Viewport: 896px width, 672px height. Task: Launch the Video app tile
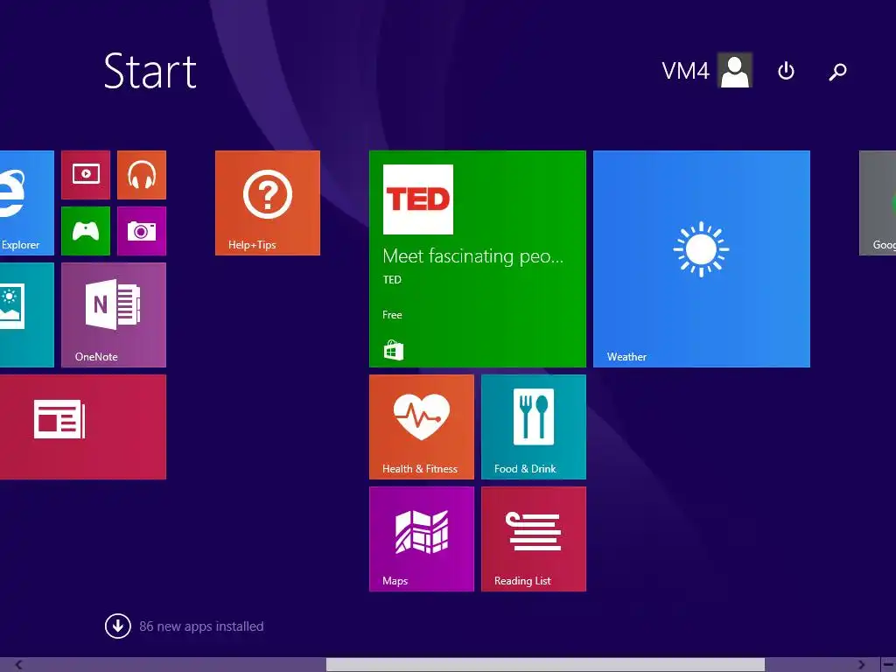pos(86,175)
